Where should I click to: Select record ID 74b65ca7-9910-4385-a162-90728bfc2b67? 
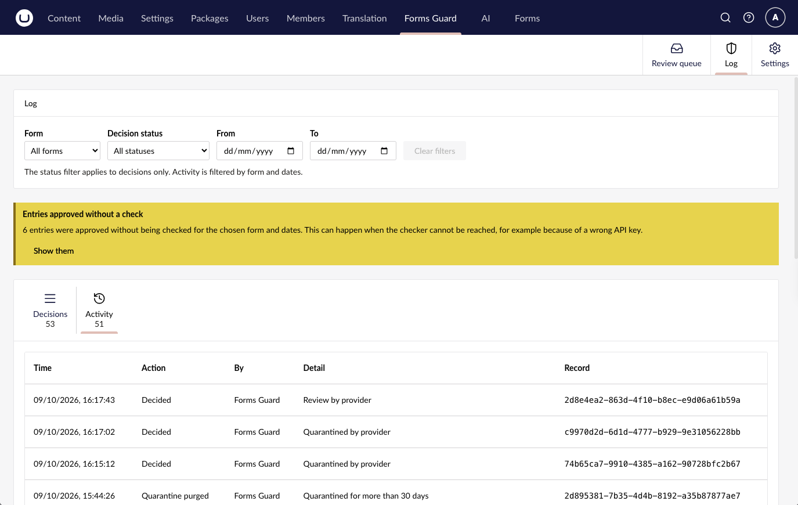tap(652, 464)
